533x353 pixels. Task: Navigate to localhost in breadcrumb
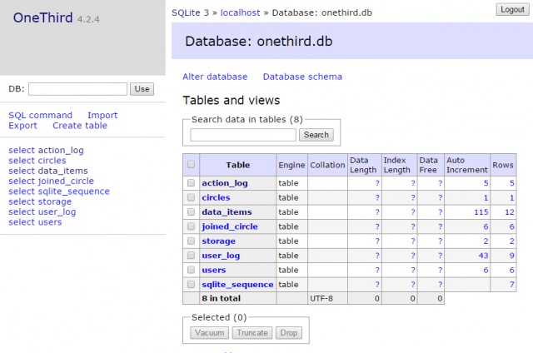click(x=242, y=13)
